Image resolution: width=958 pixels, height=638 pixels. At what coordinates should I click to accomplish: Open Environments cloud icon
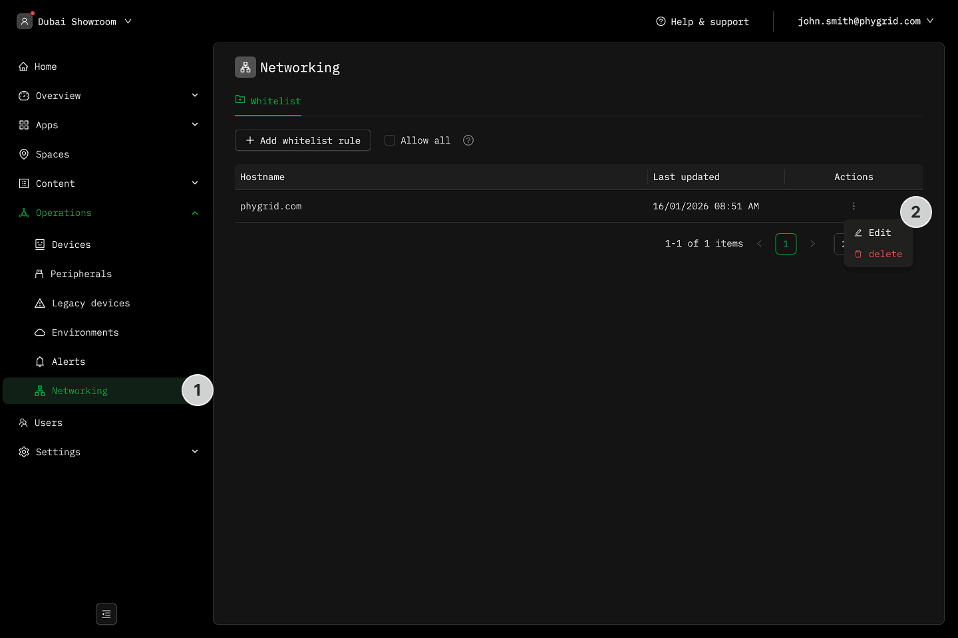(x=40, y=332)
